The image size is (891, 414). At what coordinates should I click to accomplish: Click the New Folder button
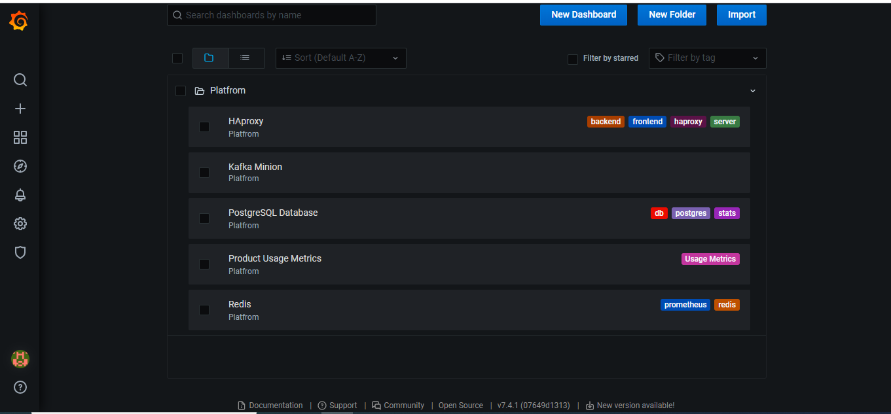672,15
